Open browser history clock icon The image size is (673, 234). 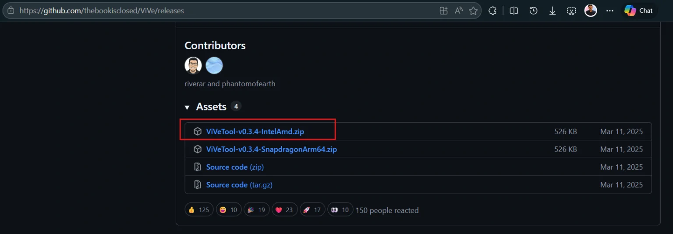533,11
